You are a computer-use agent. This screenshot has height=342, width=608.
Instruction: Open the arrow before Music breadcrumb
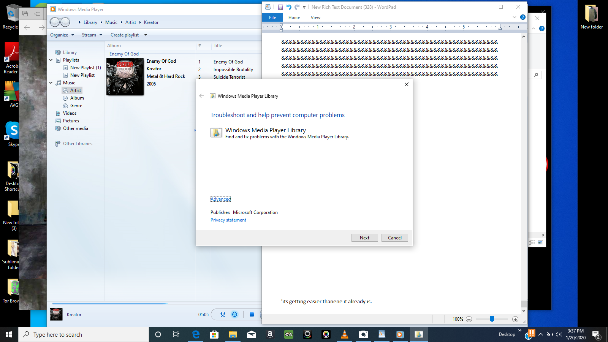tap(101, 22)
